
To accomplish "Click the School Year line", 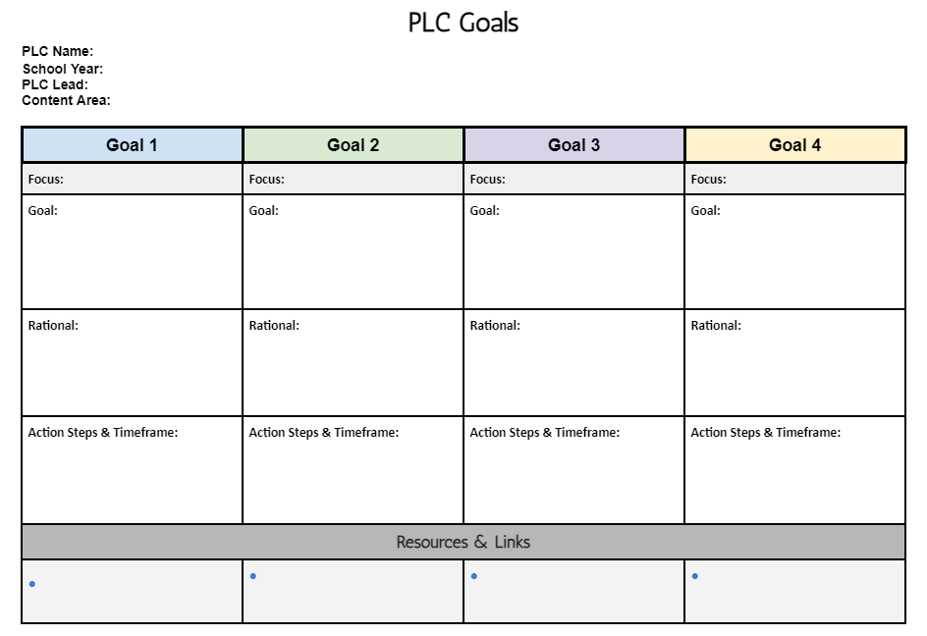I will point(63,69).
